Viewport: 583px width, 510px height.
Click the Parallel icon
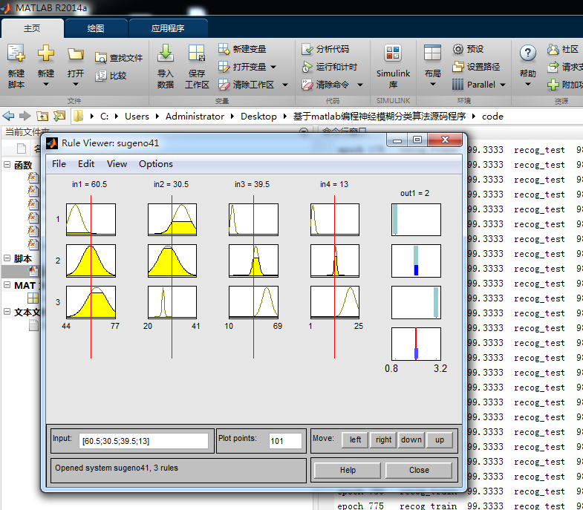(x=458, y=85)
